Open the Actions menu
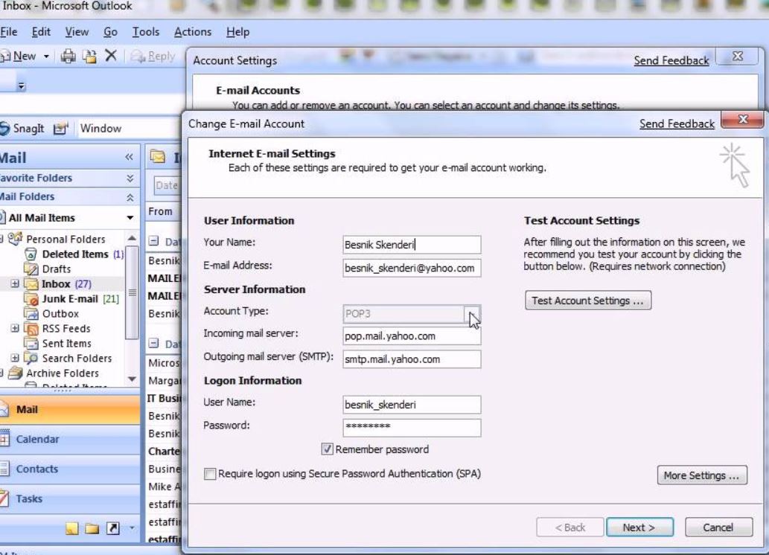 pos(193,32)
